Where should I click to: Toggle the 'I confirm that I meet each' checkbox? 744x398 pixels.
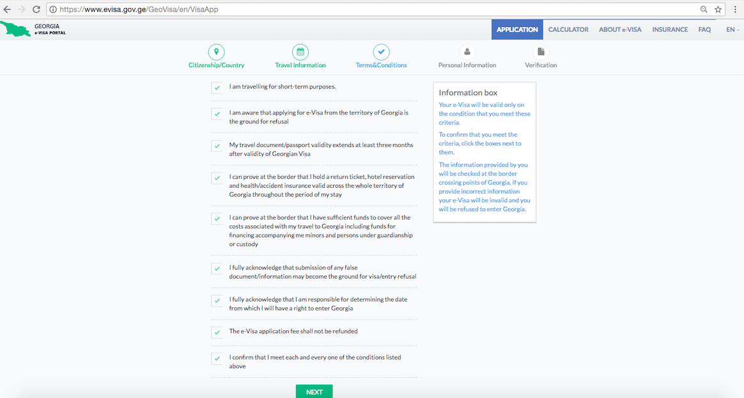tap(217, 358)
